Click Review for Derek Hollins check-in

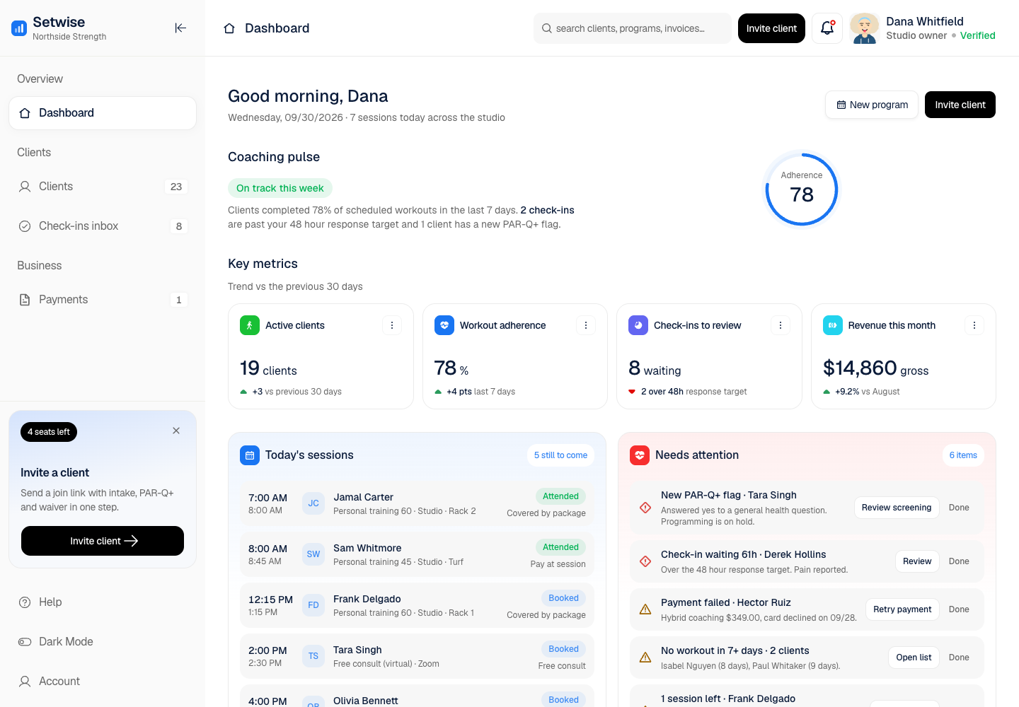tap(917, 561)
